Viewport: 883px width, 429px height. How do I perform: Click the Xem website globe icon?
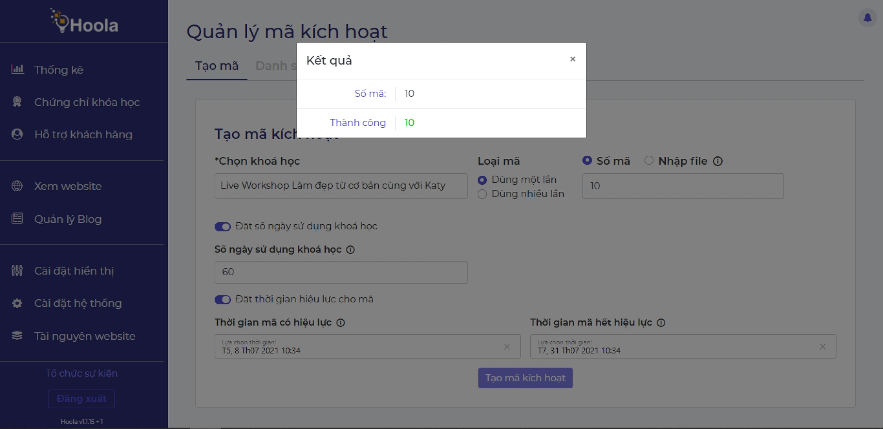coord(17,186)
